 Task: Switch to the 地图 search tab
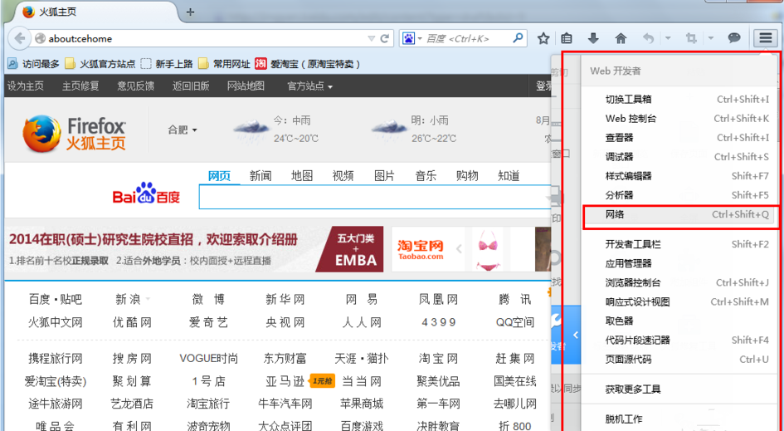(302, 176)
